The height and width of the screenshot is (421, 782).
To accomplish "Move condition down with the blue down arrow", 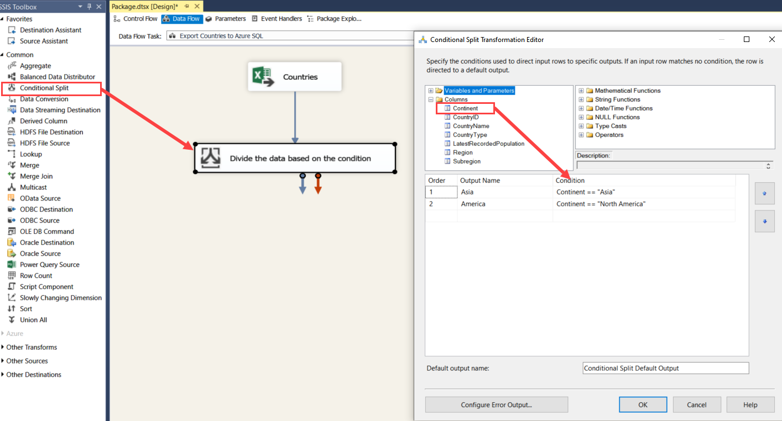I will coord(765,222).
